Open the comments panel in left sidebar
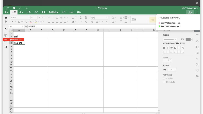The height and width of the screenshot is (114, 203). (x=6, y=35)
